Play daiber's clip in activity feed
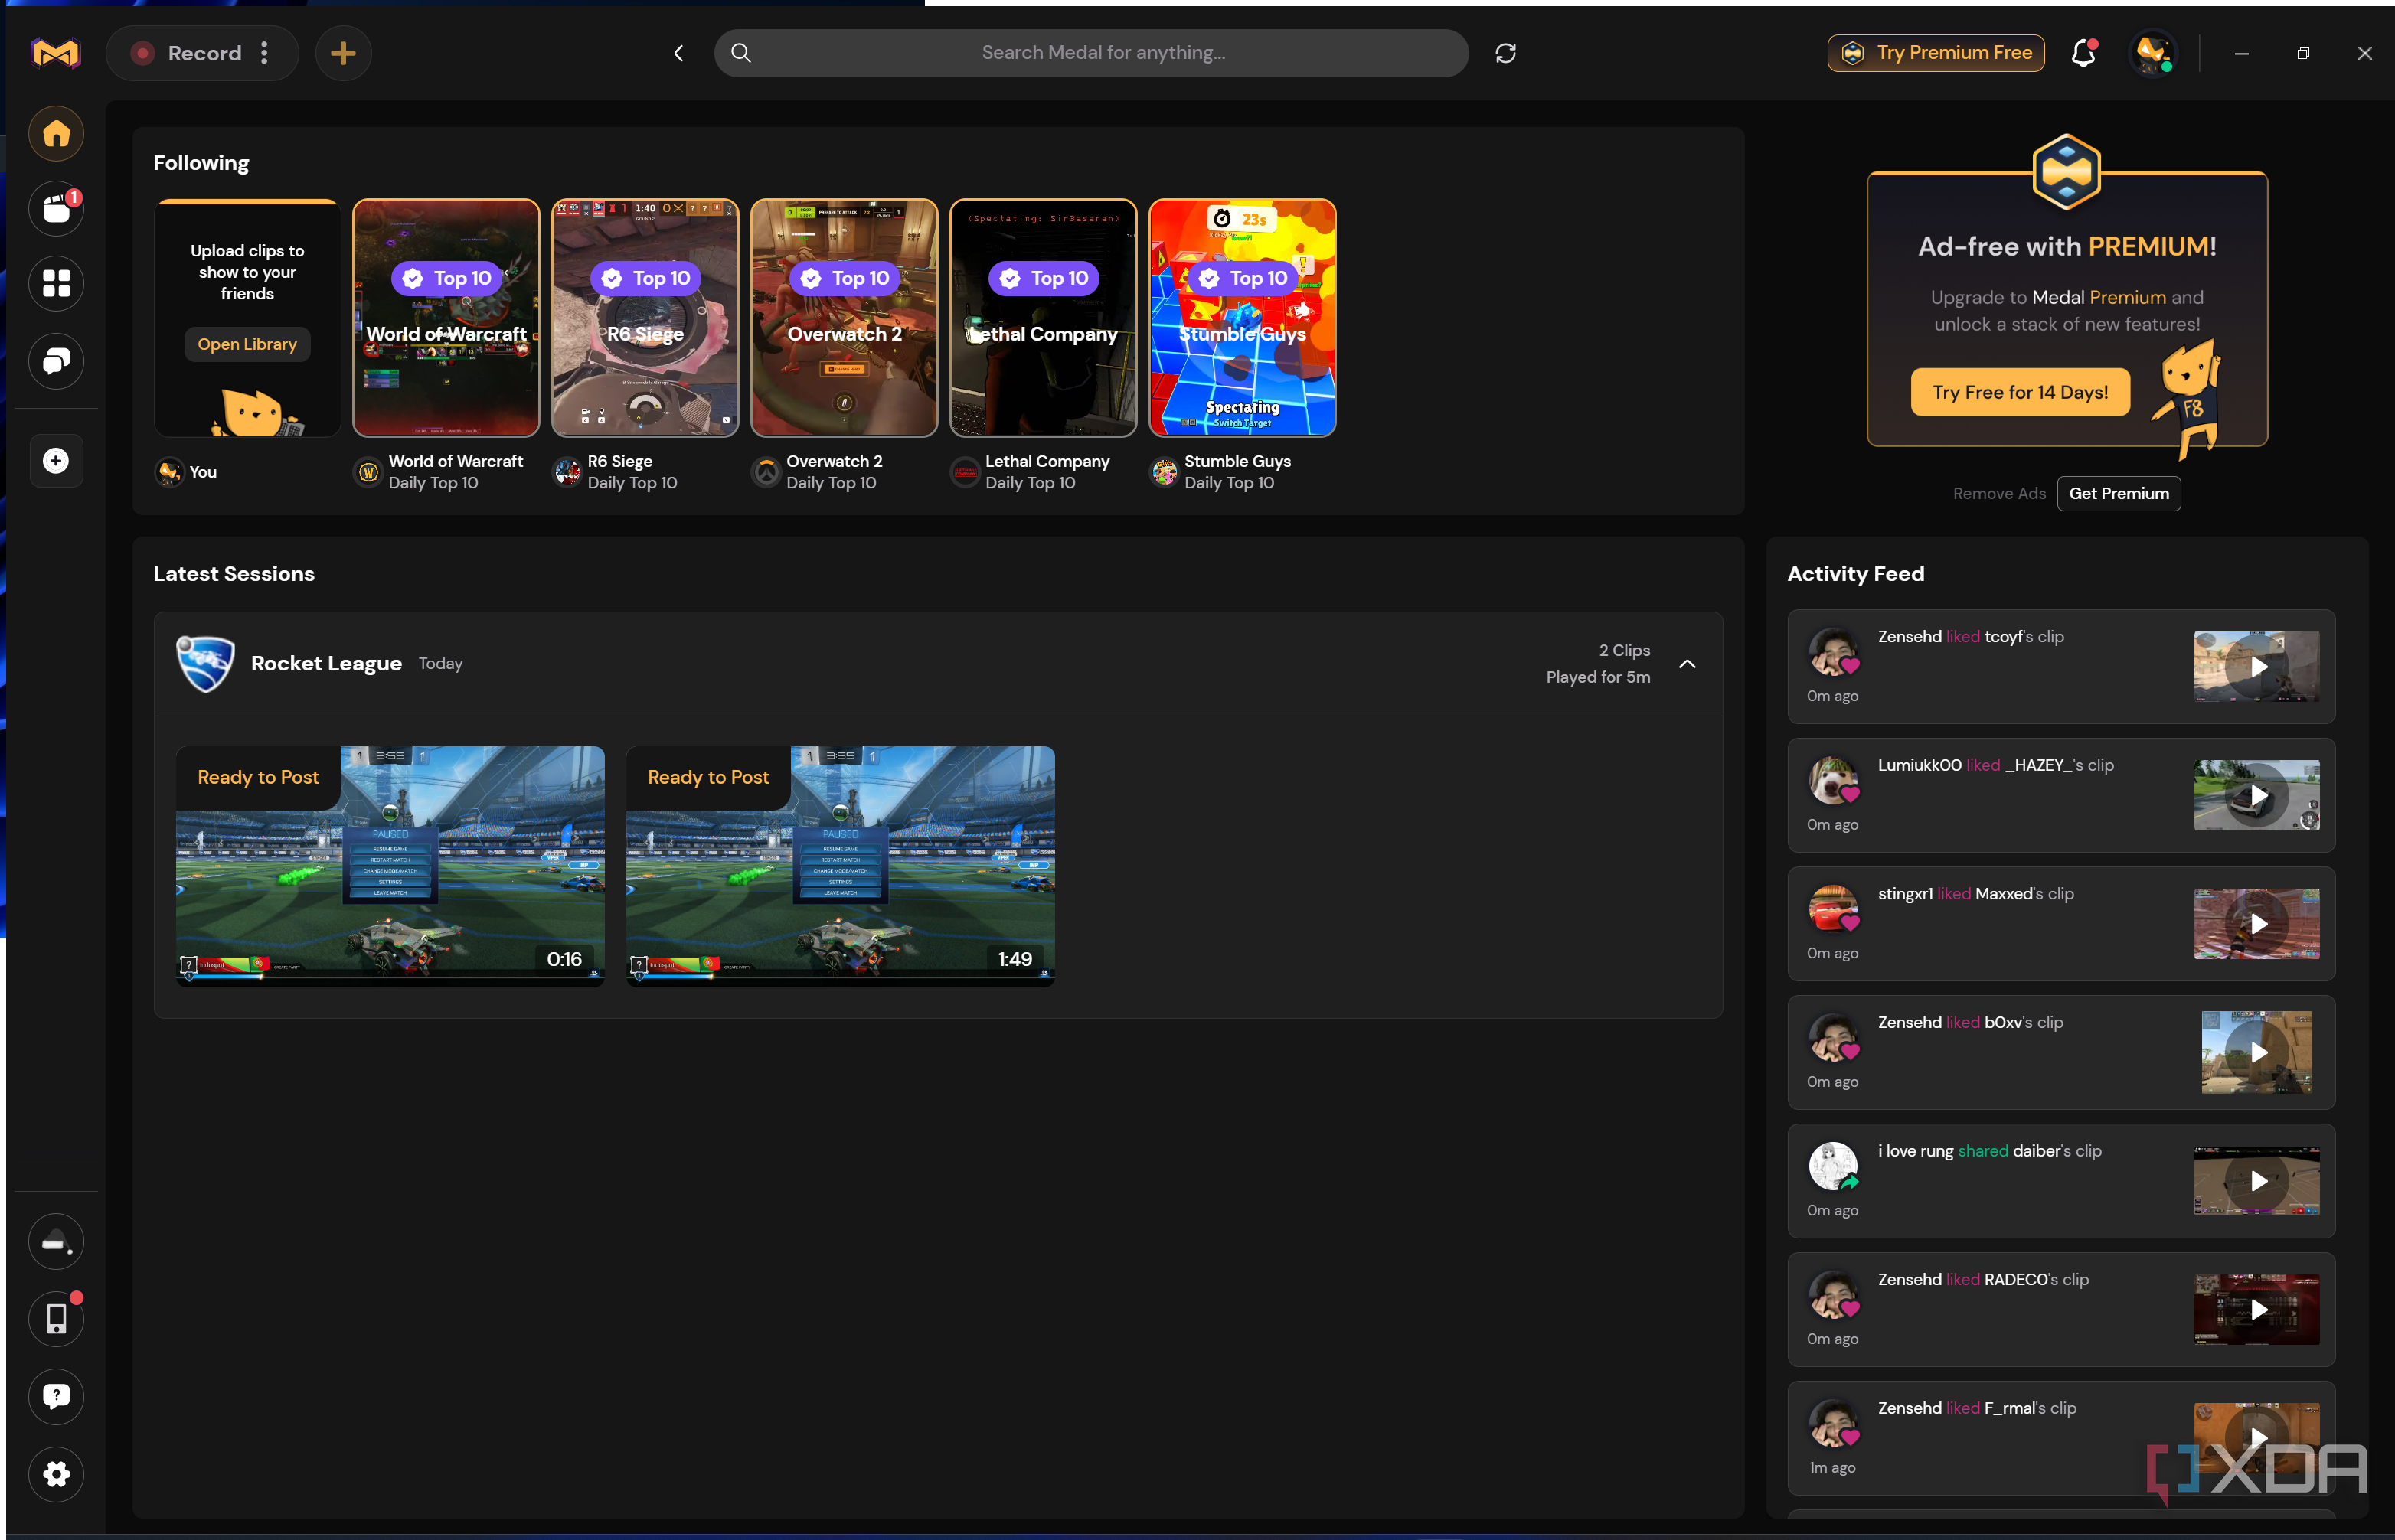This screenshot has height=1540, width=2395. (x=2257, y=1181)
